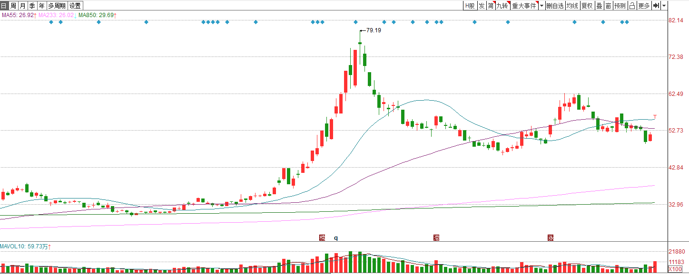Viewport: 689px width, 274px height.
Task: Click the 发 toolbar button
Action: pyautogui.click(x=482, y=6)
